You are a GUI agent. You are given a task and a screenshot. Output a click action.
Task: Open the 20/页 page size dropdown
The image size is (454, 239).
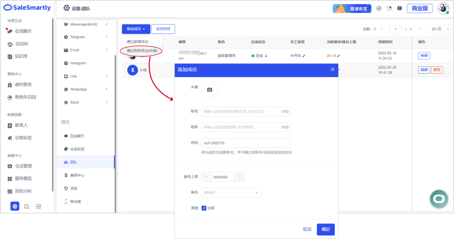(x=439, y=29)
